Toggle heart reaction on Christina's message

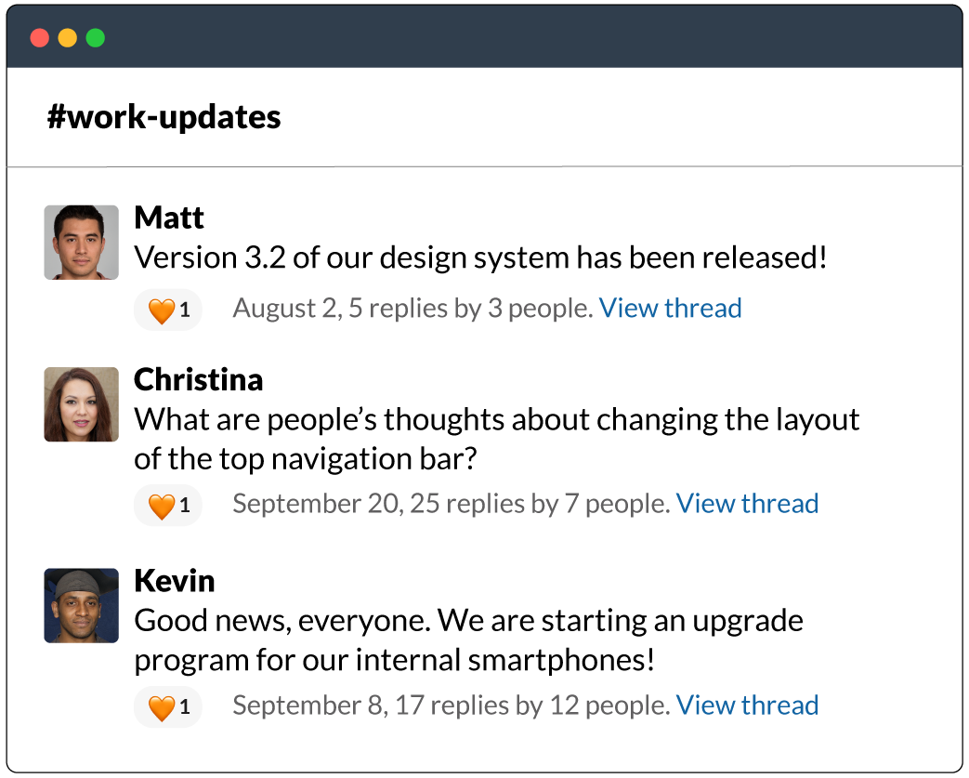click(168, 506)
